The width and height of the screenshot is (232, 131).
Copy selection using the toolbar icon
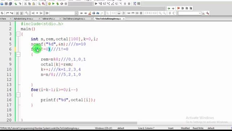pyautogui.click(x=29, y=4)
